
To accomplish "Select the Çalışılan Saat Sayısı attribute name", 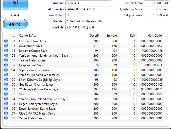I will pyautogui.click(x=32, y=65).
